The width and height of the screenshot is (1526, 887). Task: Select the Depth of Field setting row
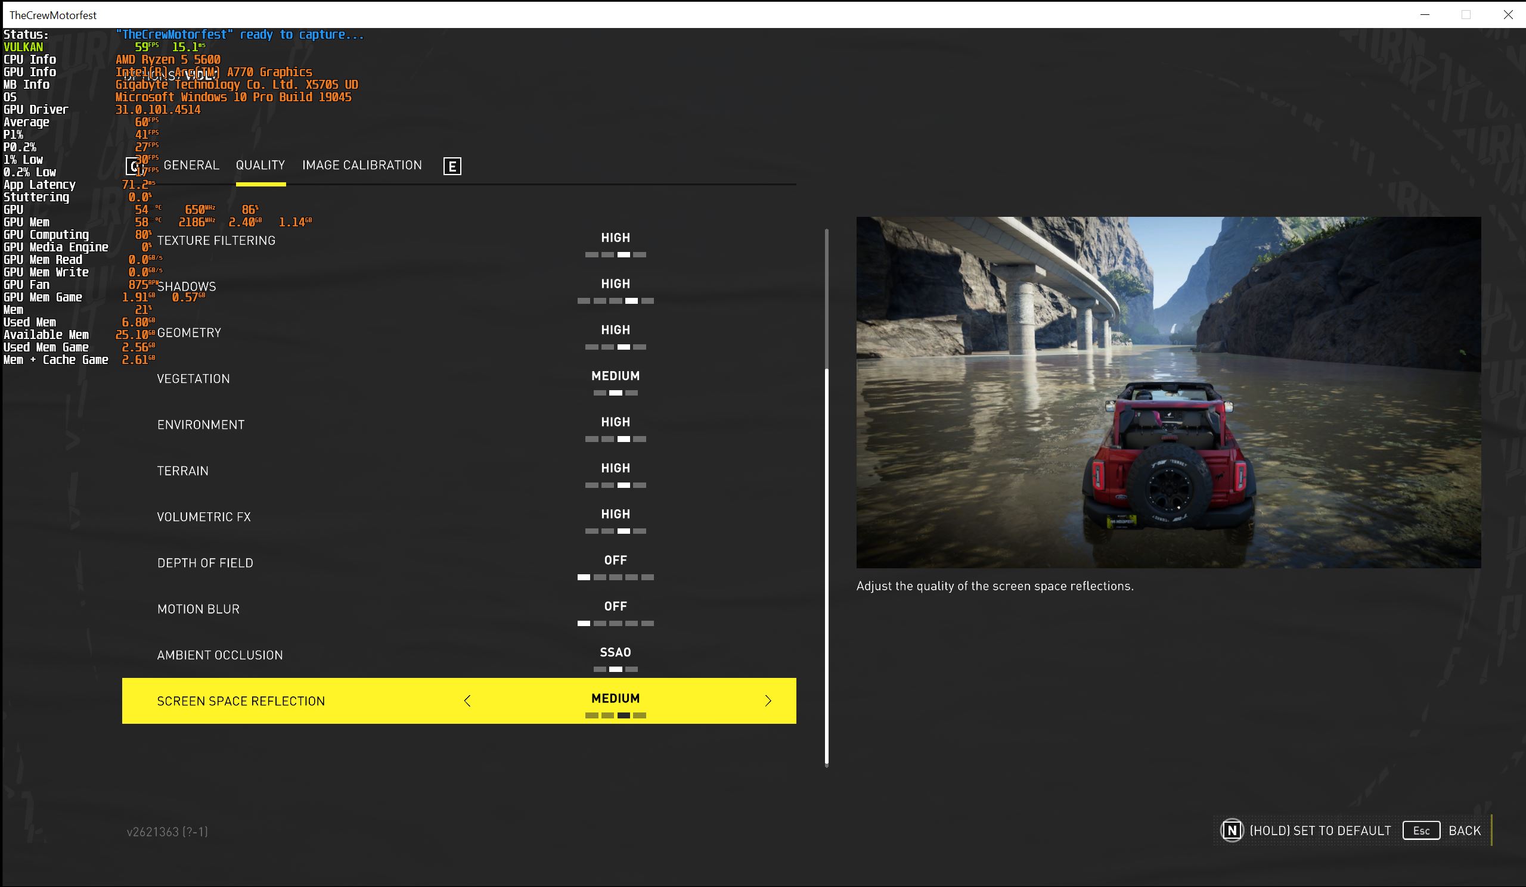(x=205, y=563)
